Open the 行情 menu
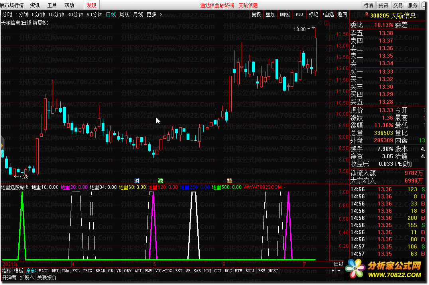 pyautogui.click(x=12, y=5)
